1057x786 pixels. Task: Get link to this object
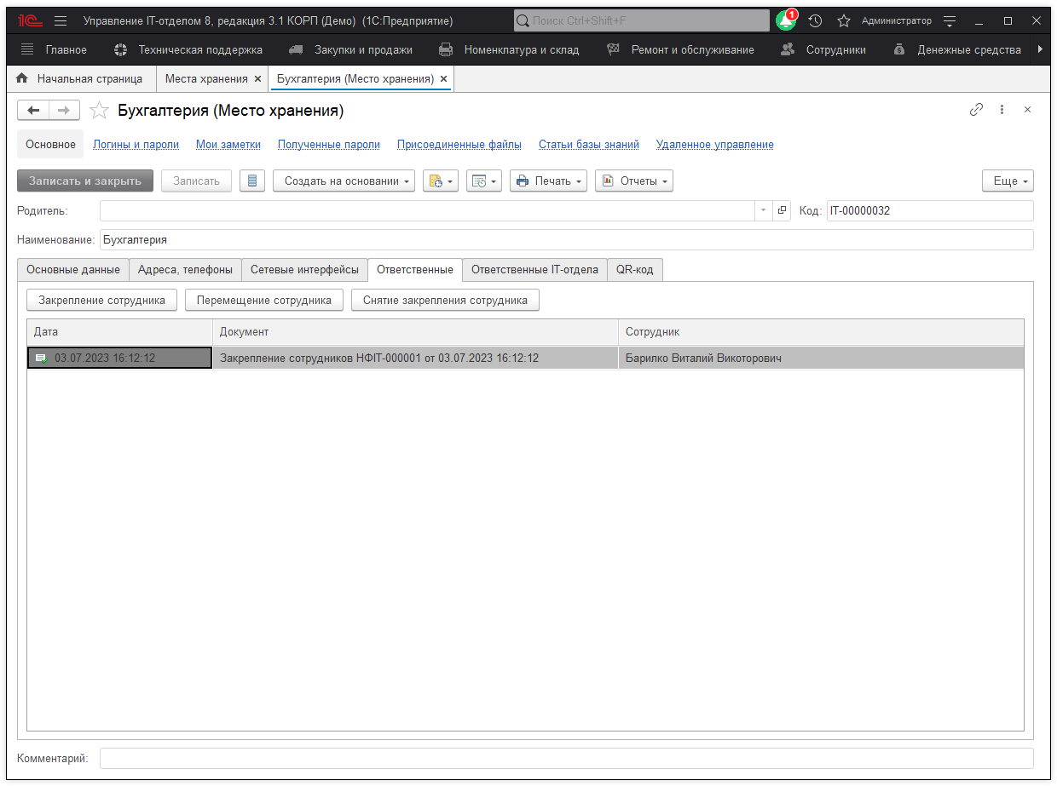point(977,110)
